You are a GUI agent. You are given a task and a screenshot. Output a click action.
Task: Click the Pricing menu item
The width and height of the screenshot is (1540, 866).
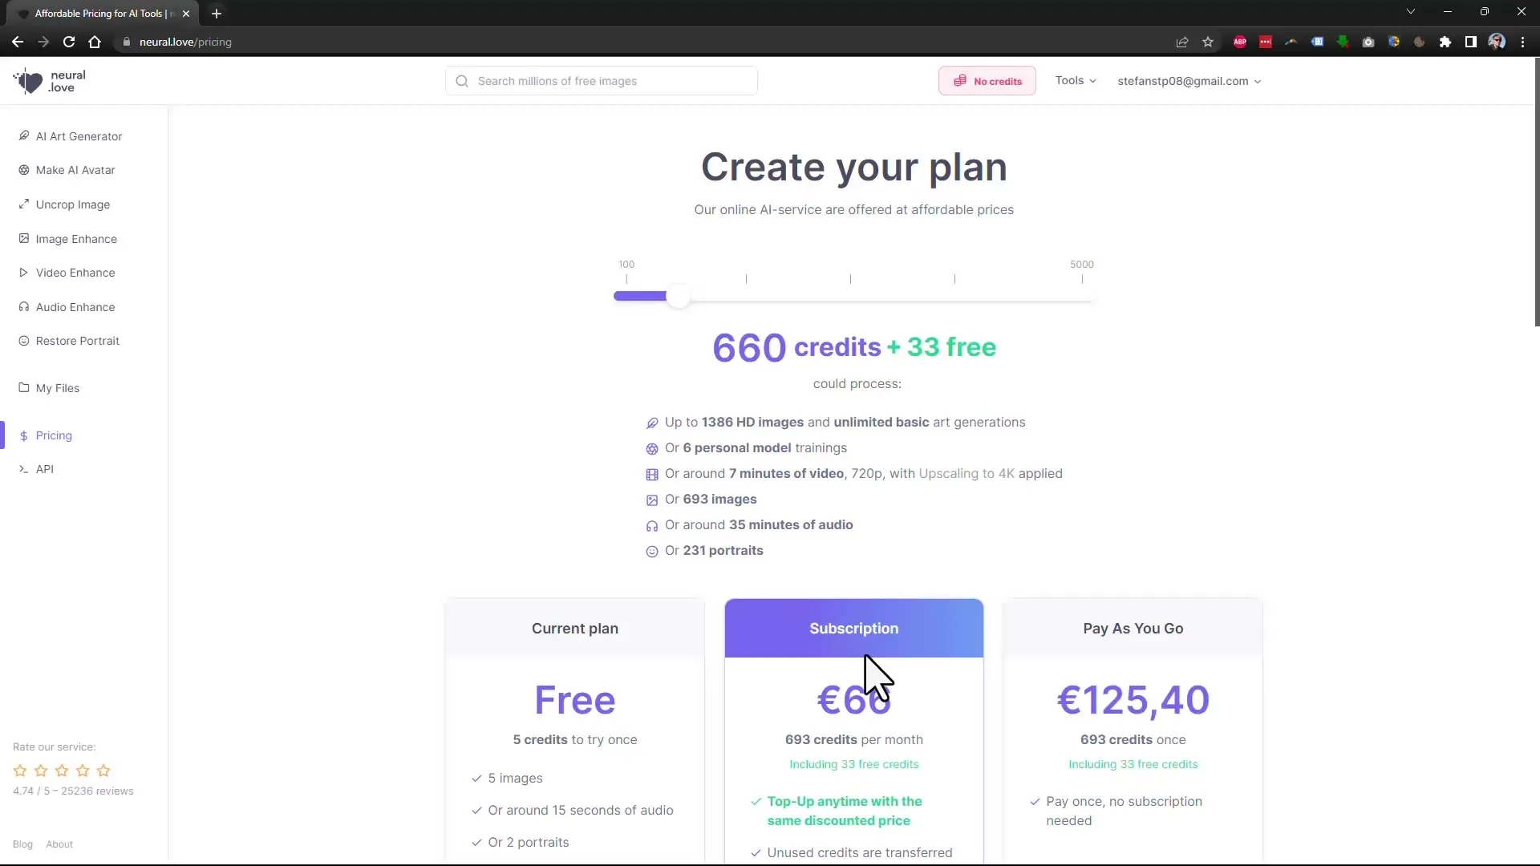tap(53, 435)
